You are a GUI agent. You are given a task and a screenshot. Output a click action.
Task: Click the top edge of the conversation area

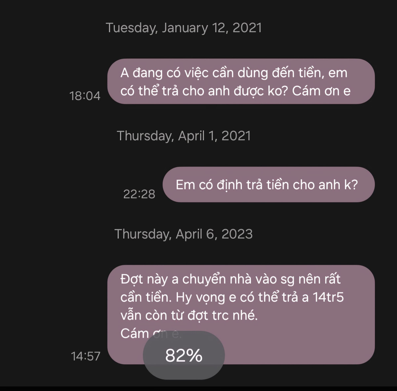(x=198, y=3)
